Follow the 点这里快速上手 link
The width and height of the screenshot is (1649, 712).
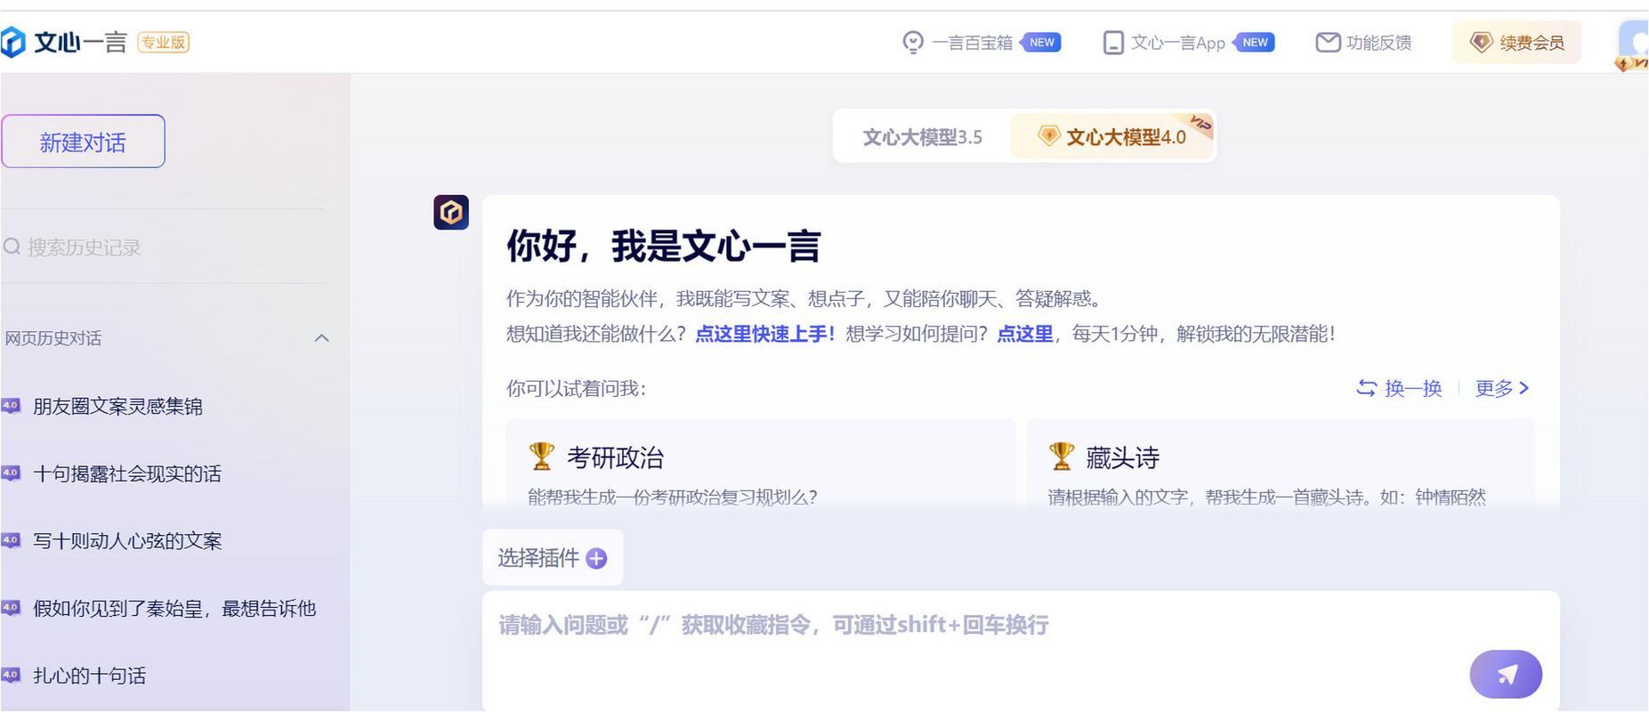(x=764, y=335)
